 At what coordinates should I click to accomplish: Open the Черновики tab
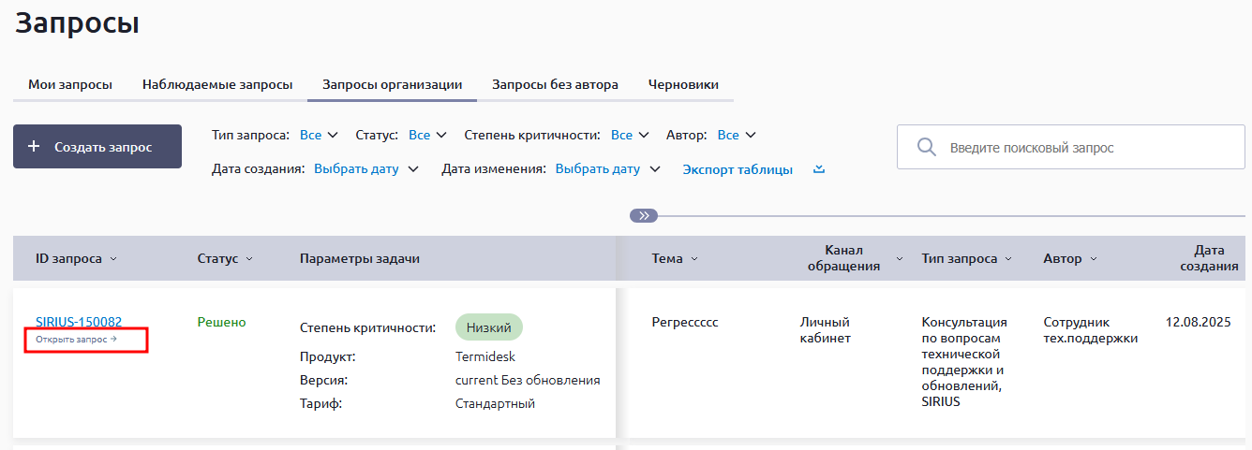(683, 84)
